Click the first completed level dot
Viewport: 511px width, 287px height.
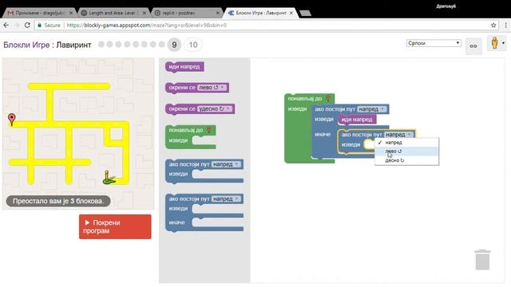pos(101,45)
